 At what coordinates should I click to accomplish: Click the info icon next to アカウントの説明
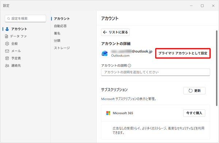click(x=130, y=65)
